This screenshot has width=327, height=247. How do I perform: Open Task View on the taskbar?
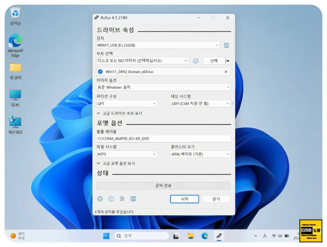coord(176,236)
